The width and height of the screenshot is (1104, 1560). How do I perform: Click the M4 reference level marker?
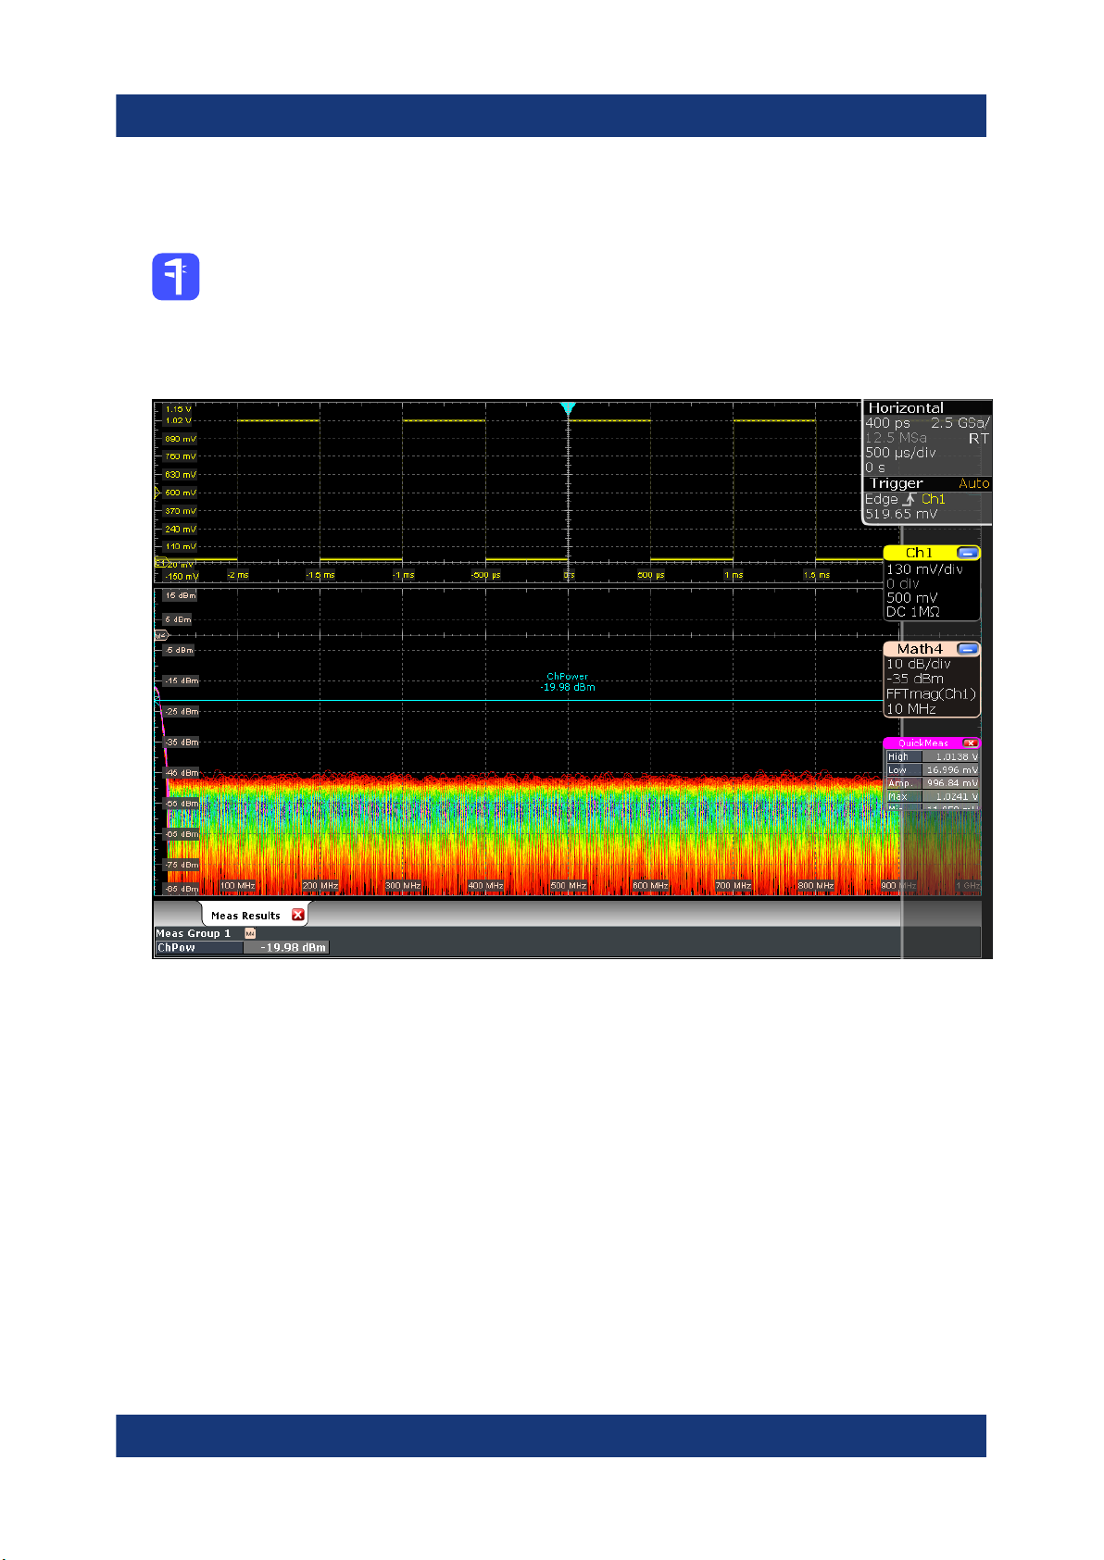click(x=160, y=635)
